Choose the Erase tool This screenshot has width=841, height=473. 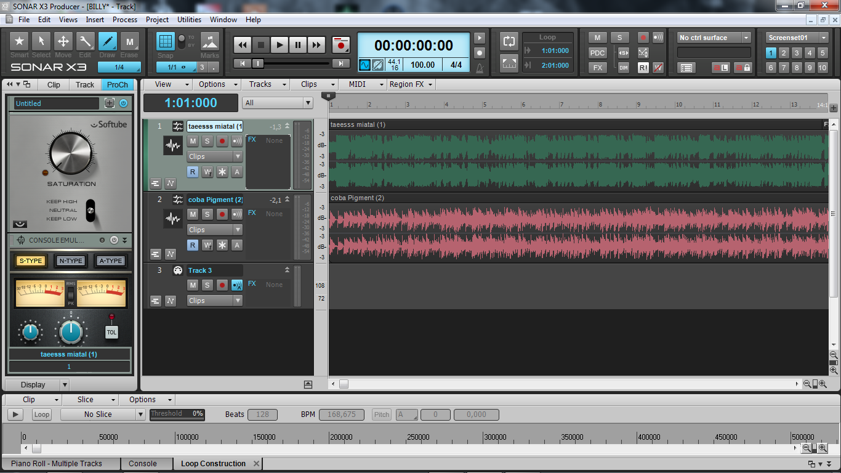[x=129, y=41]
